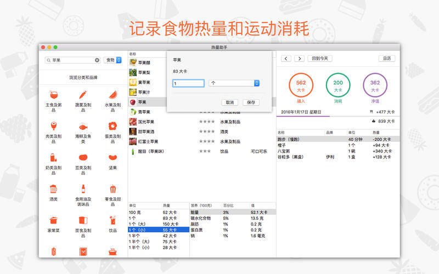Select the 跑步（慢跑） log entry

(338, 139)
